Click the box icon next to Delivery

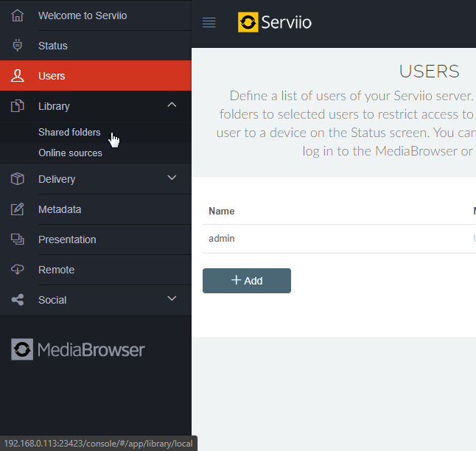tap(17, 179)
